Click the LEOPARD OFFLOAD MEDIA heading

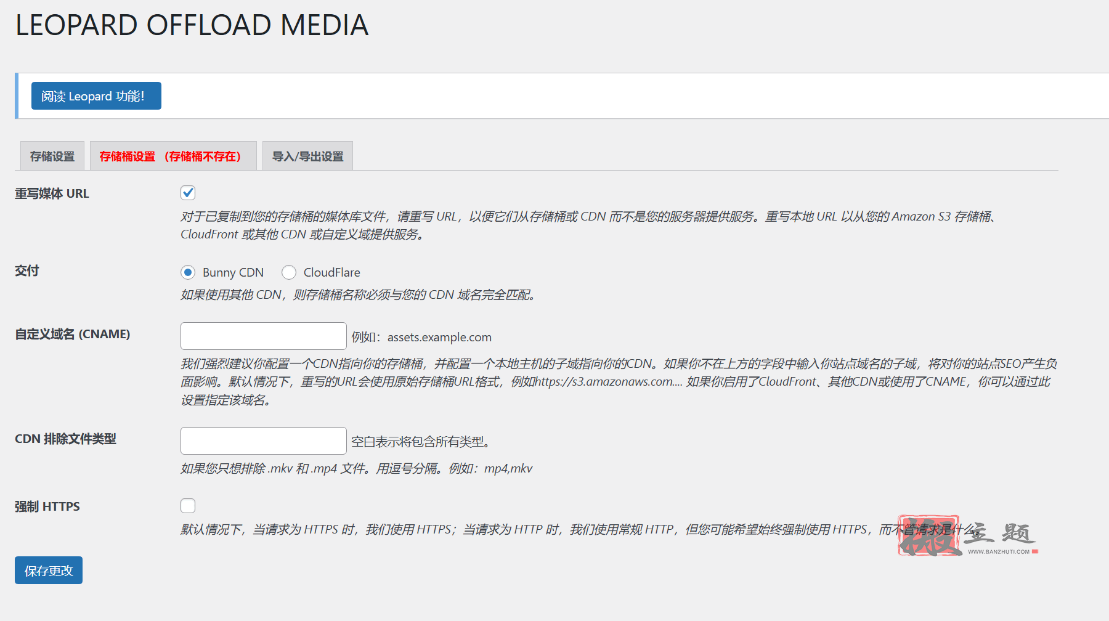click(x=192, y=25)
